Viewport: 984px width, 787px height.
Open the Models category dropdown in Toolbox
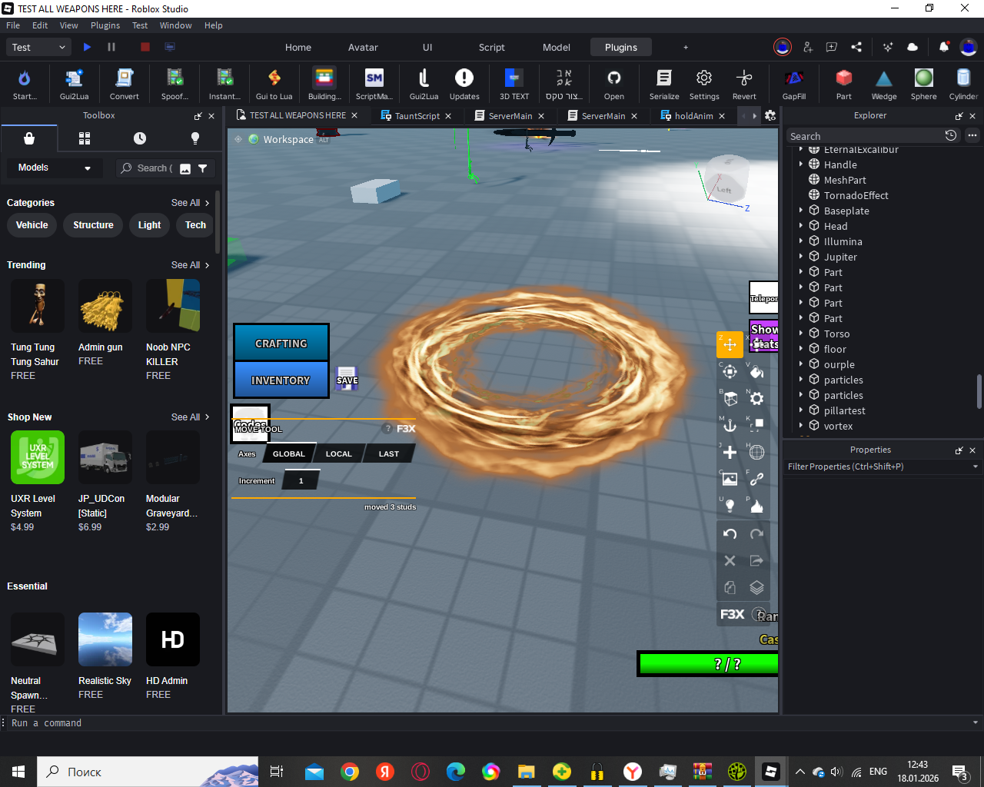point(54,168)
